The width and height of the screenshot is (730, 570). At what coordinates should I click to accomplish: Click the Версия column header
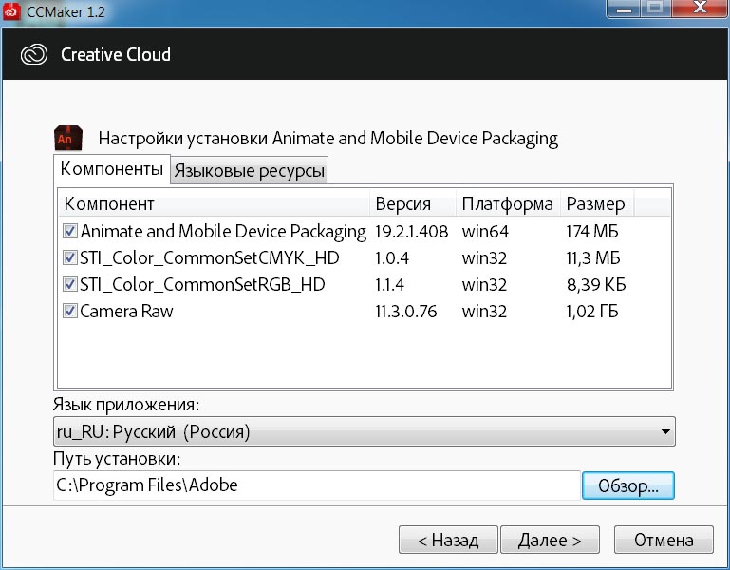[413, 203]
